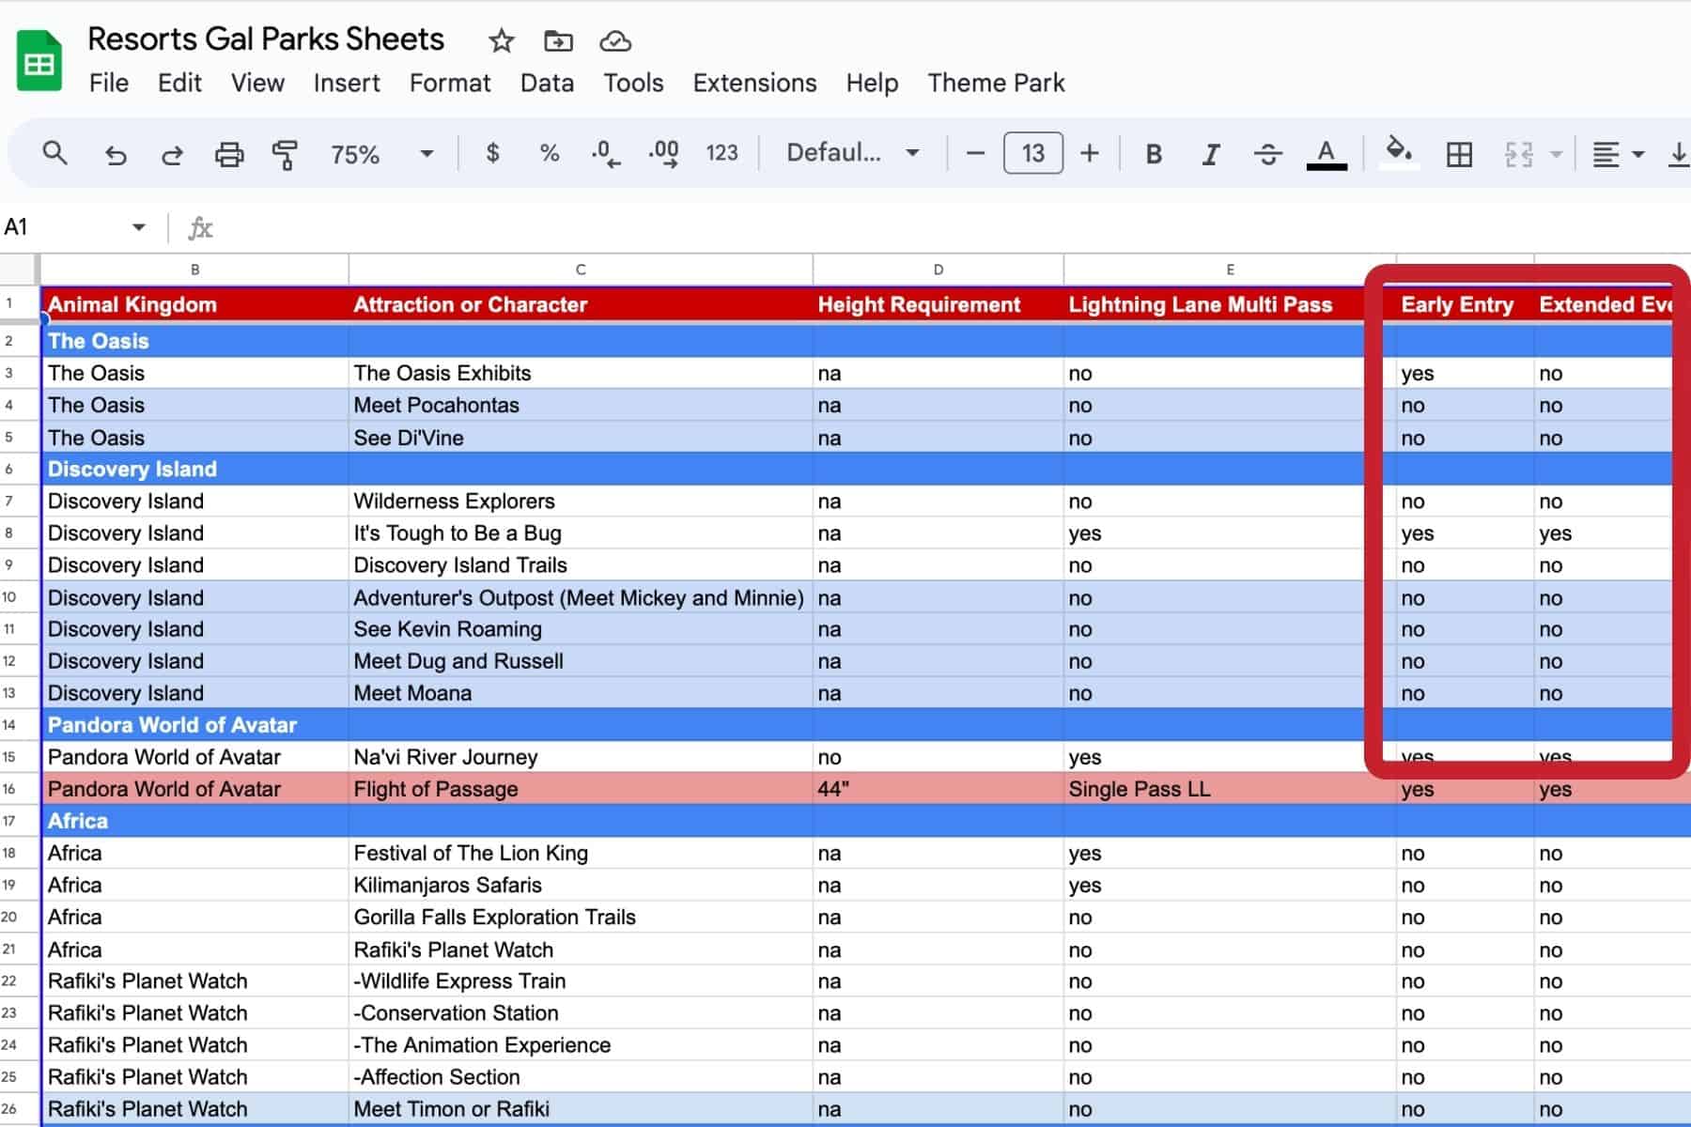This screenshot has height=1127, width=1691.
Task: Open the Format menu
Action: coord(450,83)
